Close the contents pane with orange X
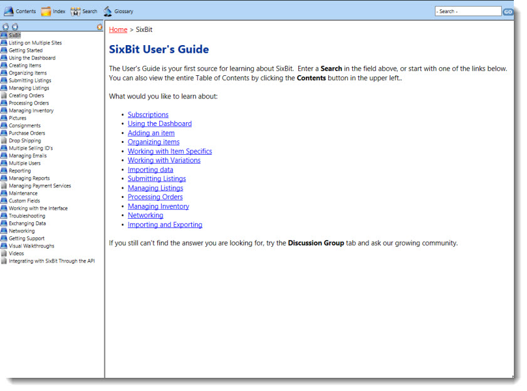 coord(100,27)
